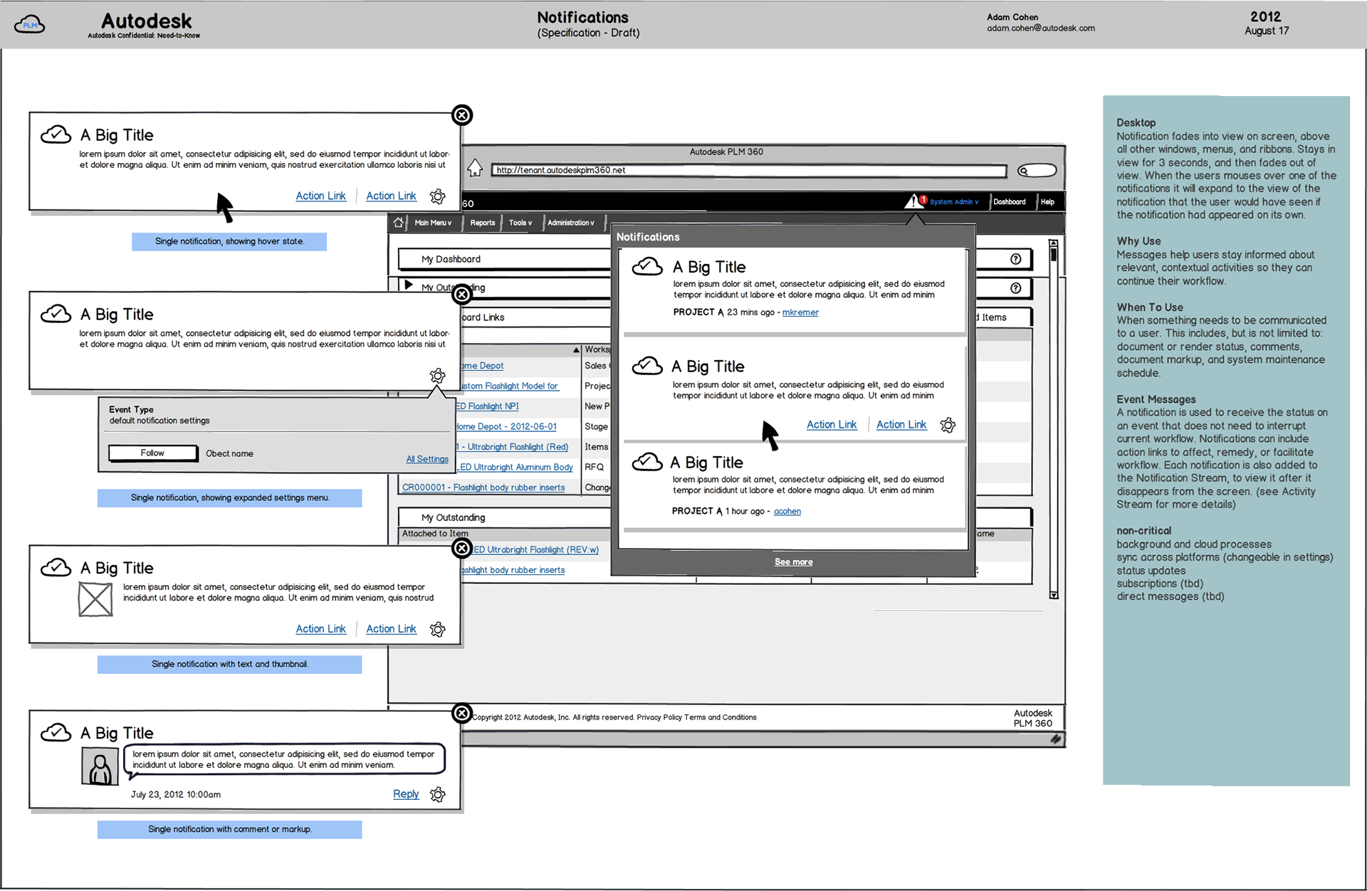
Task: Click the Reply link on the comment notification
Action: (x=406, y=794)
